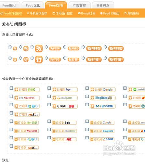Check the square-style 订阅到 QQ邮箱 box
This screenshot has height=162, width=145.
[87, 138]
